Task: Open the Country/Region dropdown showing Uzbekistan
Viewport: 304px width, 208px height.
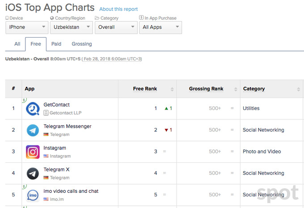Action: tap(71, 27)
